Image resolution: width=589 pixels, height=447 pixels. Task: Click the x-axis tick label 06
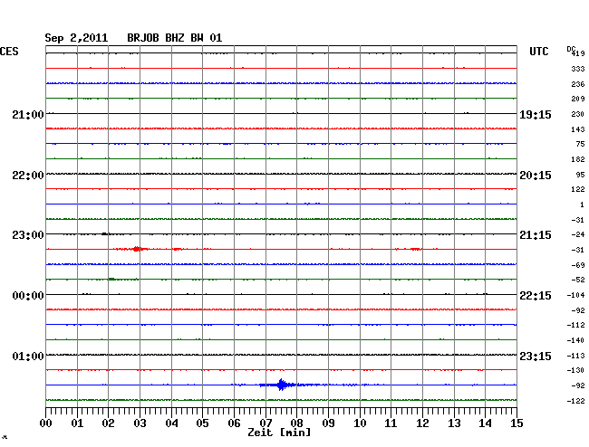[x=234, y=423]
